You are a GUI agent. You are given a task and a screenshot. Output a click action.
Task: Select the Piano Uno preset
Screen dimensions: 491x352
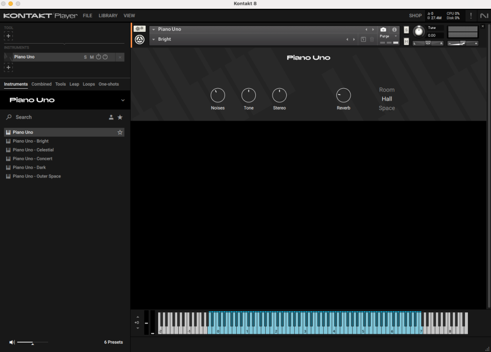[x=64, y=132]
